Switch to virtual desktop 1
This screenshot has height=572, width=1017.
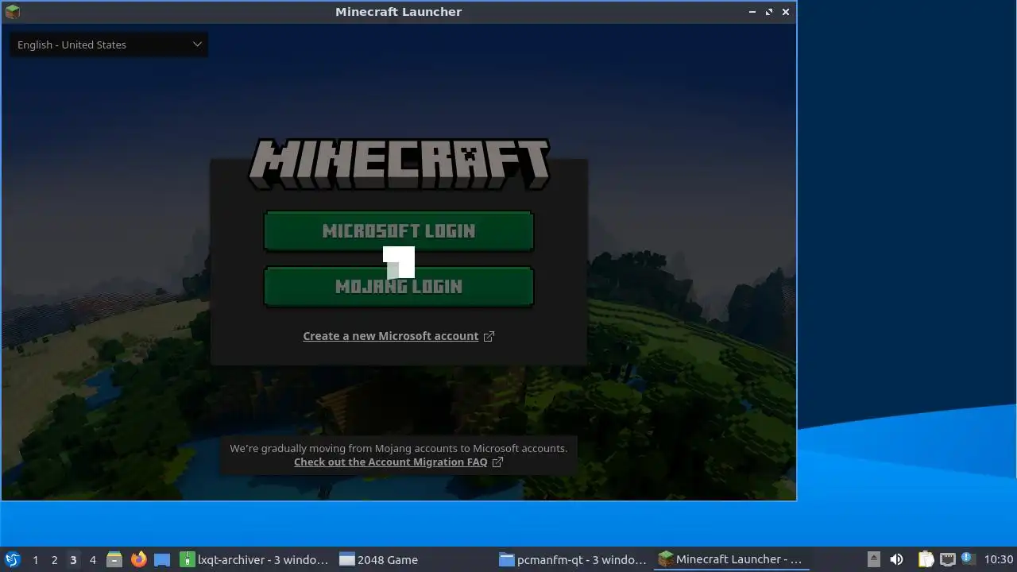35,559
